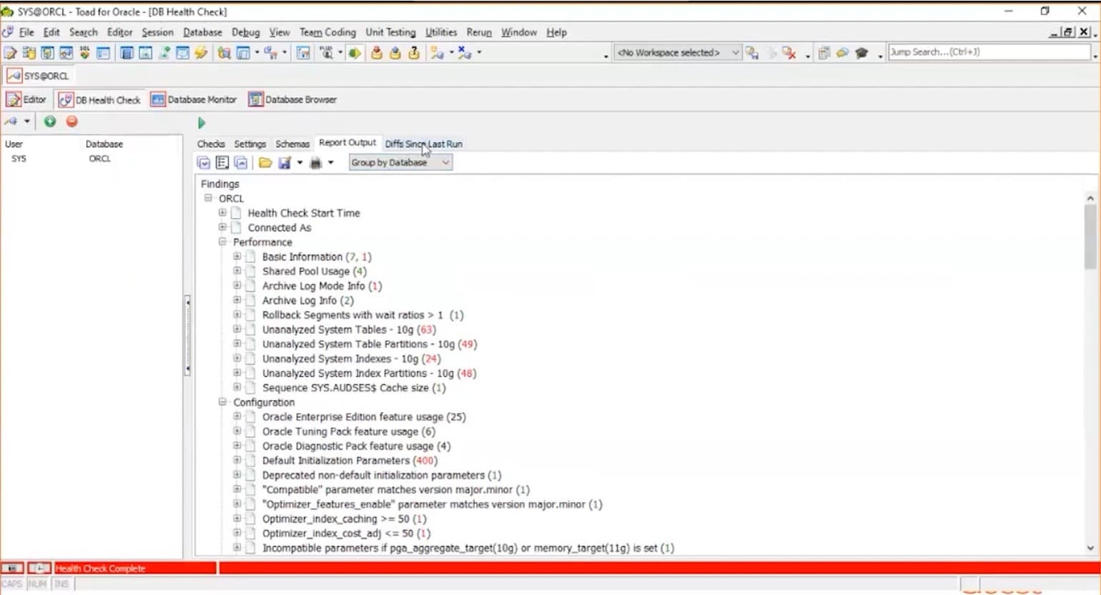Switch to the Settings tab
This screenshot has height=595, width=1101.
click(x=250, y=144)
